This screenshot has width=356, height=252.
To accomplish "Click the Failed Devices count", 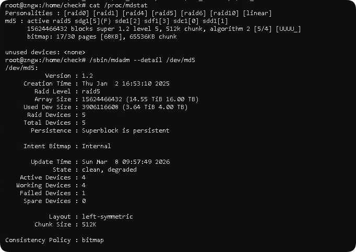I will pos(84,193).
